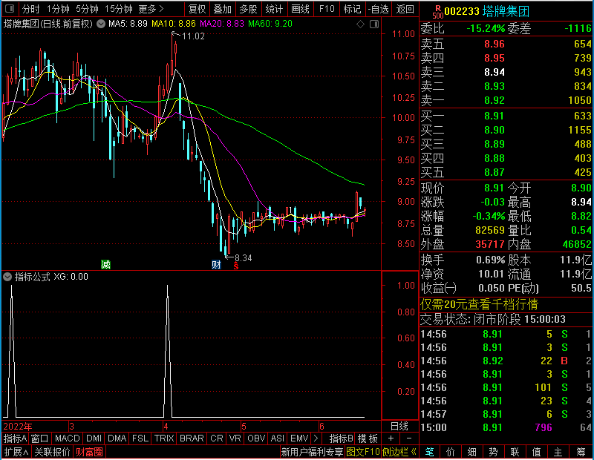
Task: Open F10 company information
Action: pos(327,9)
